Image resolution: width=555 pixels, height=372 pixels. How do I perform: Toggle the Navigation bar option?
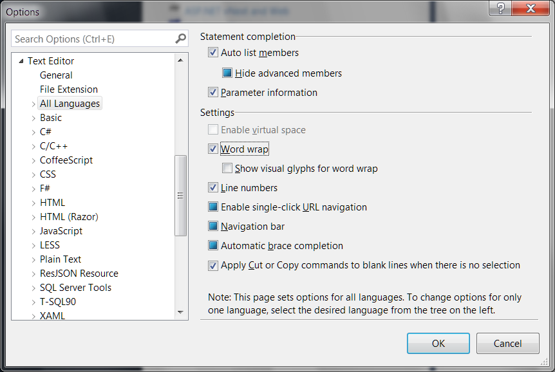pyautogui.click(x=213, y=227)
